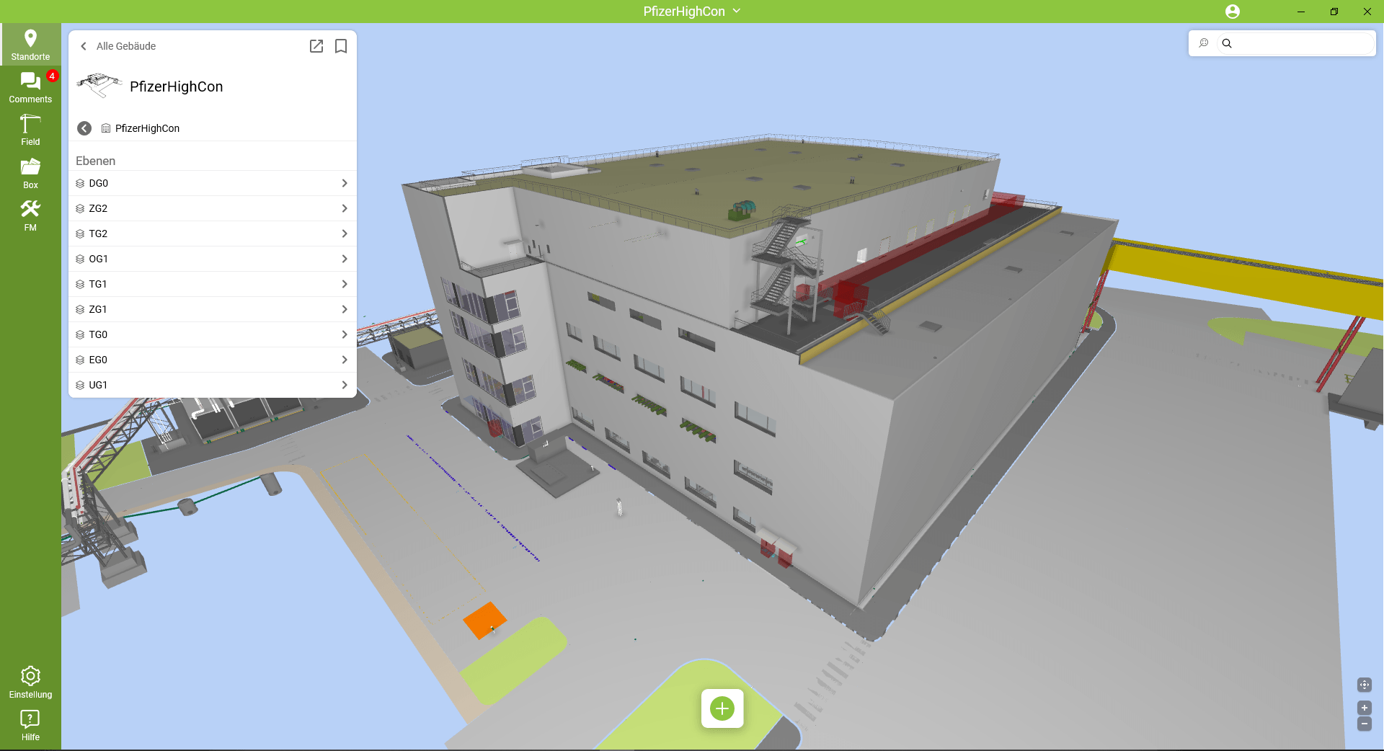The image size is (1384, 751).
Task: Open the Comments panel with 4 notifications
Action: coord(30,86)
